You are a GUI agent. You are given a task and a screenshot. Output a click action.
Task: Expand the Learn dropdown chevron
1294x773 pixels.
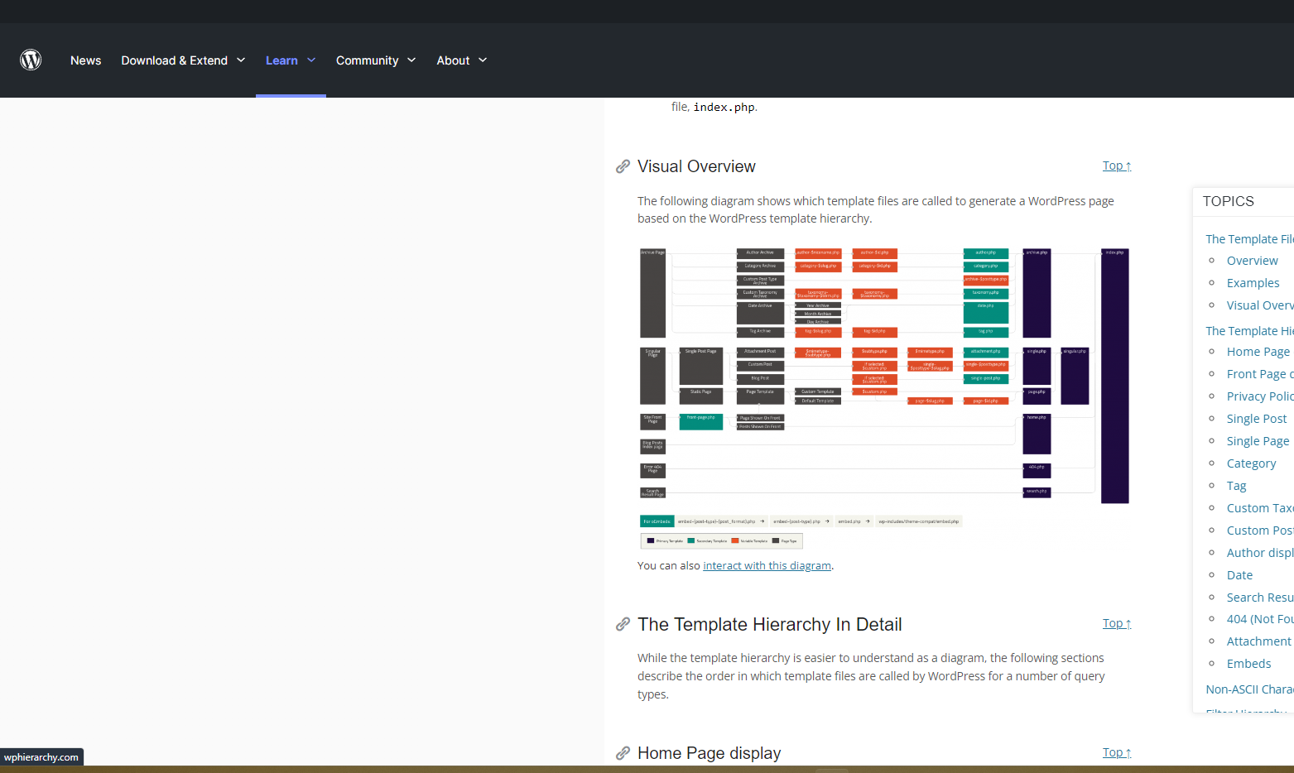click(312, 60)
